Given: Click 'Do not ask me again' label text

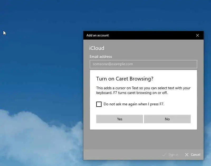Looking at the screenshot, I should (134, 104).
